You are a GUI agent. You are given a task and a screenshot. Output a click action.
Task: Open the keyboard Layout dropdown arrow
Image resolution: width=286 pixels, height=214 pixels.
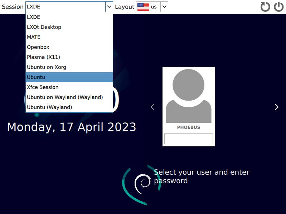[x=164, y=7]
